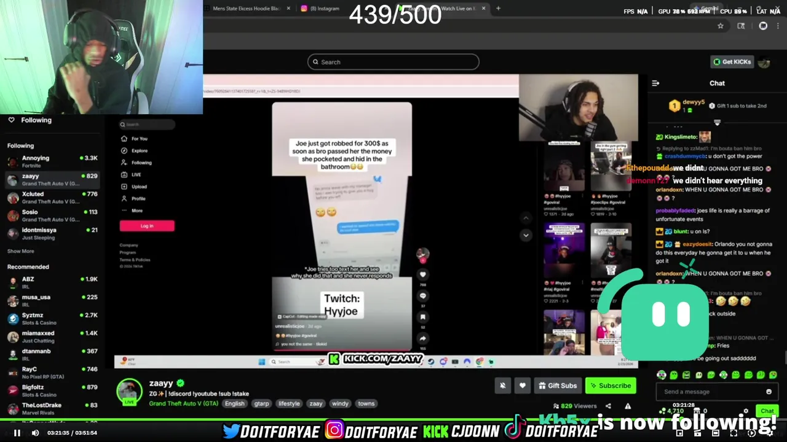The width and height of the screenshot is (787, 442).
Task: Go to previous TikTok video arrow
Action: 526,218
